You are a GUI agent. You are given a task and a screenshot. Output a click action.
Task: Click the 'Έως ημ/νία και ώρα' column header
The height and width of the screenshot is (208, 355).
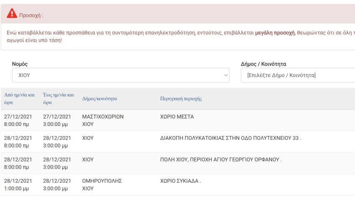coord(58,99)
